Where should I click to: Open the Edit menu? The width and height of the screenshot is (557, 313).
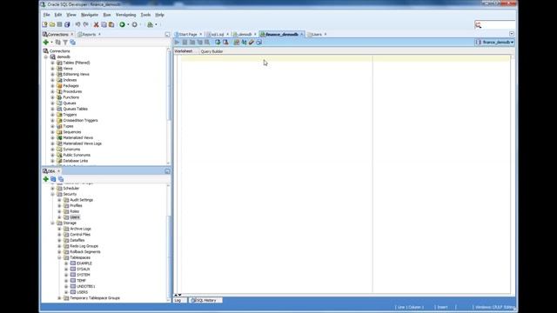[58, 15]
